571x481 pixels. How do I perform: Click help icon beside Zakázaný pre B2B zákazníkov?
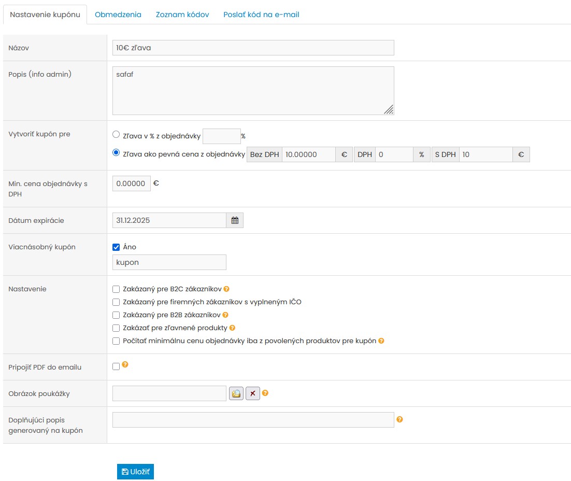[225, 315]
